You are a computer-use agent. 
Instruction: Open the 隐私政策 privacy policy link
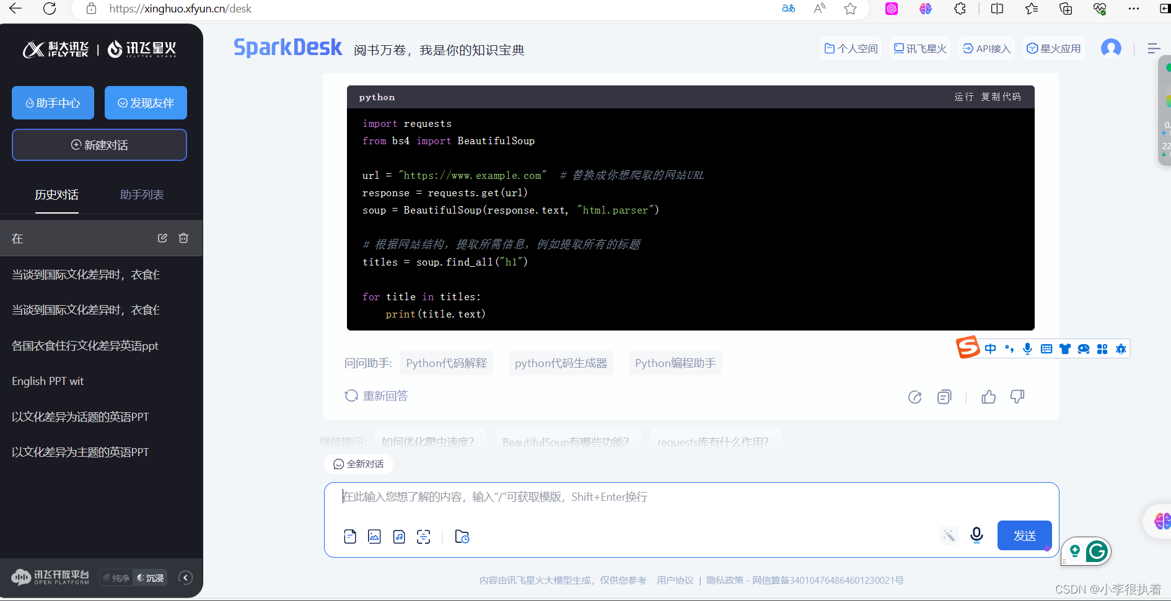(x=725, y=581)
